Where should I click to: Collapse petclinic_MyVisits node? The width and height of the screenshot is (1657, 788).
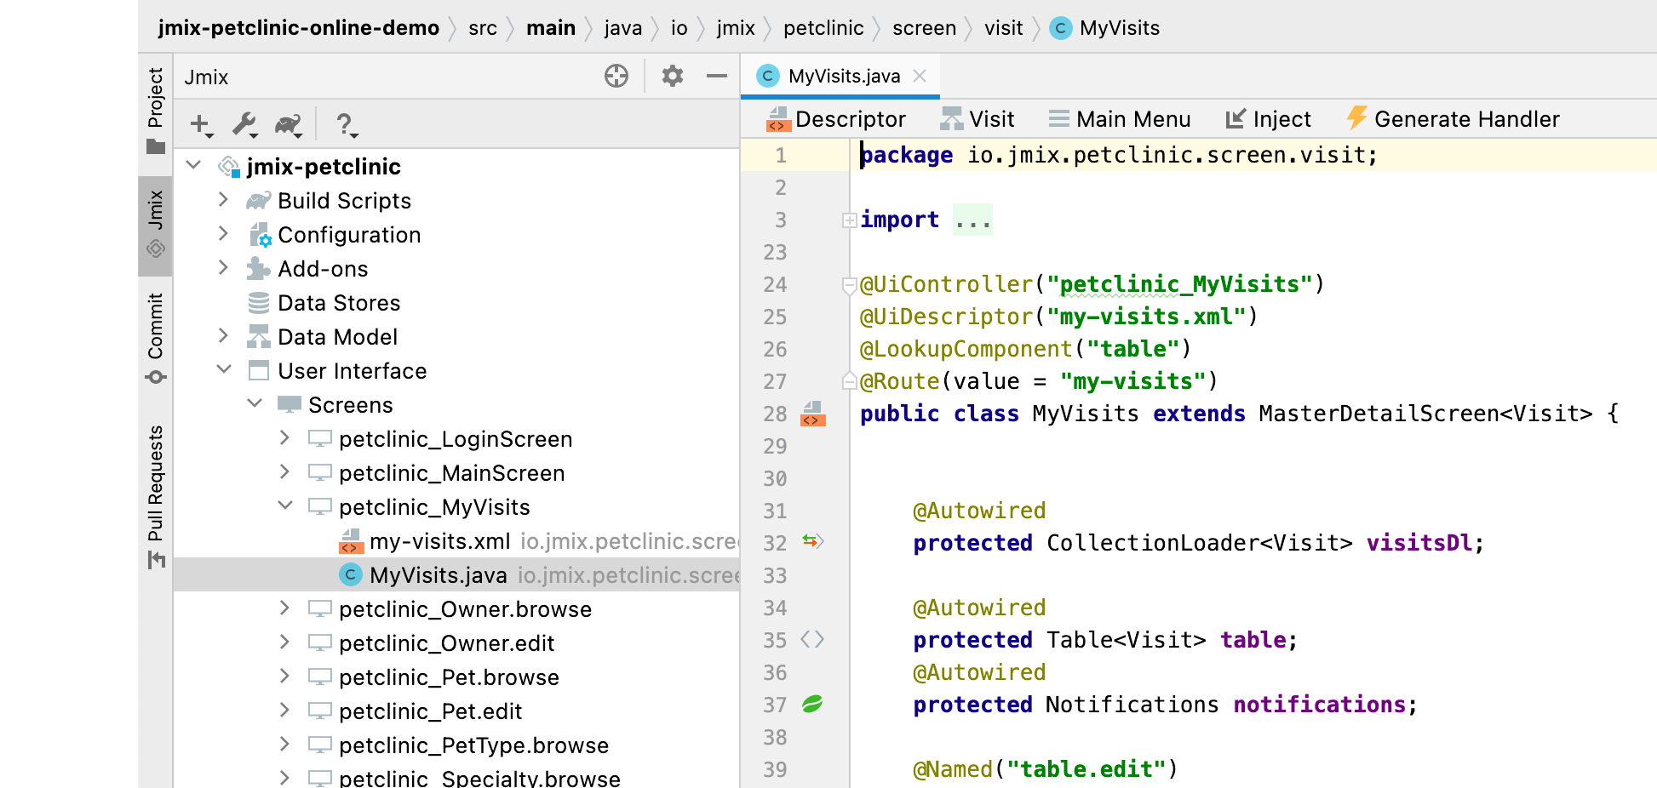[285, 505]
